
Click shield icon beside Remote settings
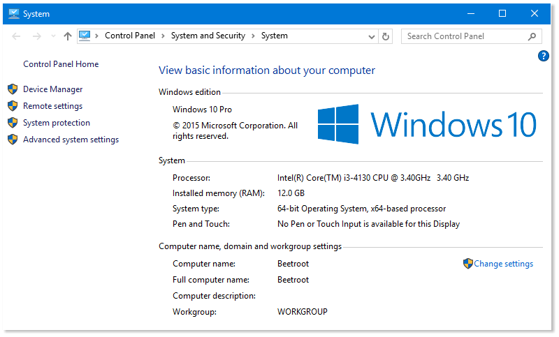point(13,105)
